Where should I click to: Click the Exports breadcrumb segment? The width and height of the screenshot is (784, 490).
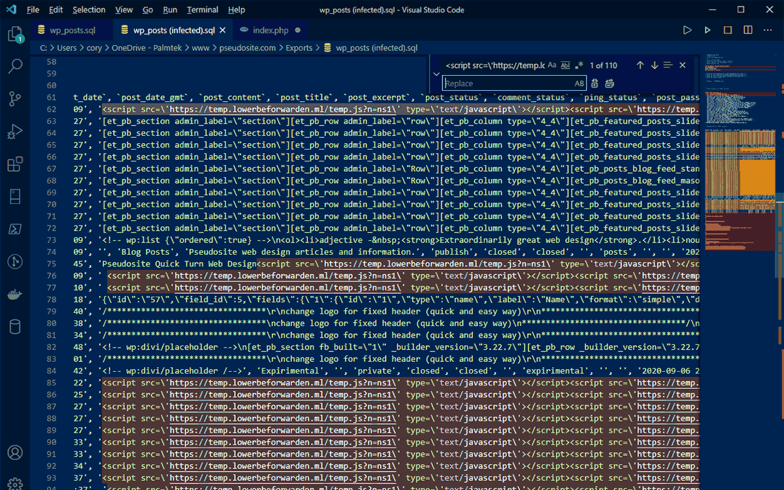[299, 48]
